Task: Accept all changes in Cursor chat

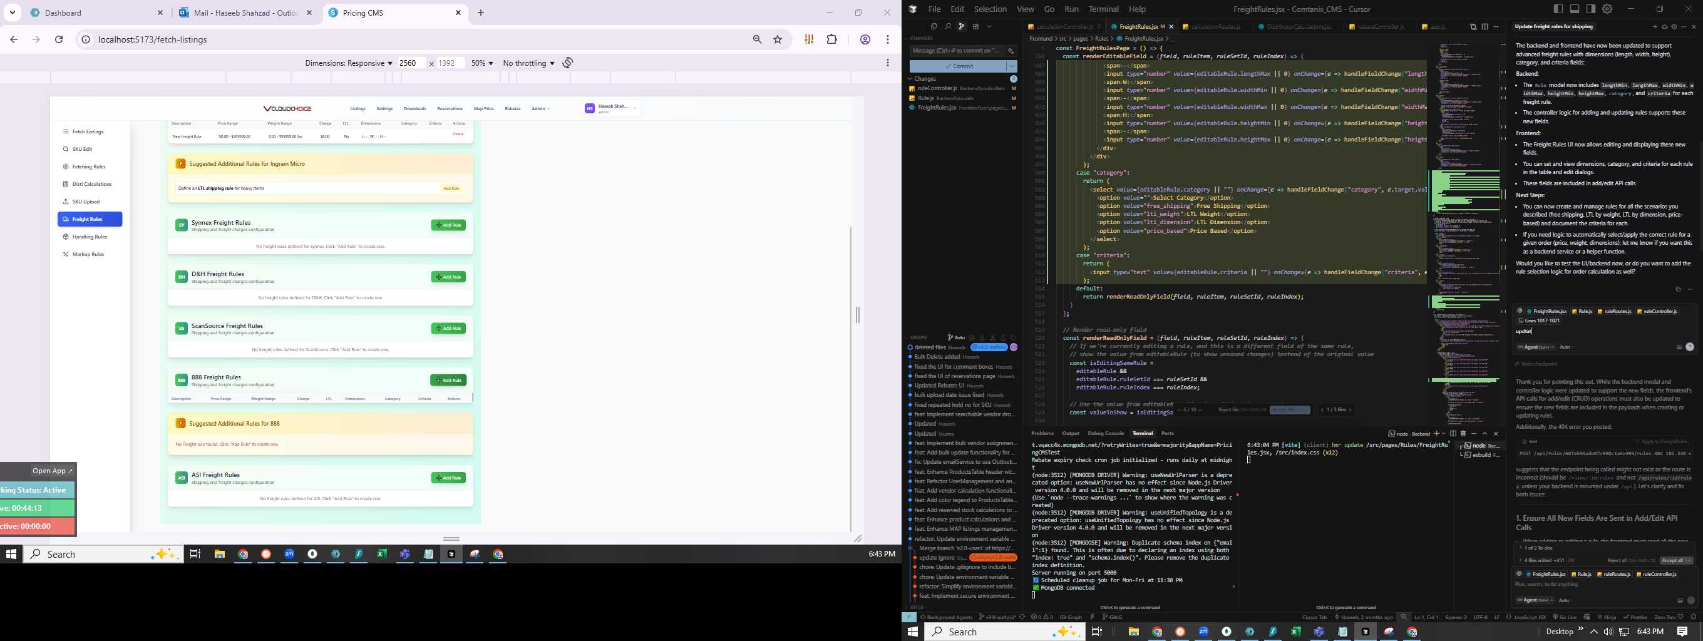Action: [x=1675, y=560]
